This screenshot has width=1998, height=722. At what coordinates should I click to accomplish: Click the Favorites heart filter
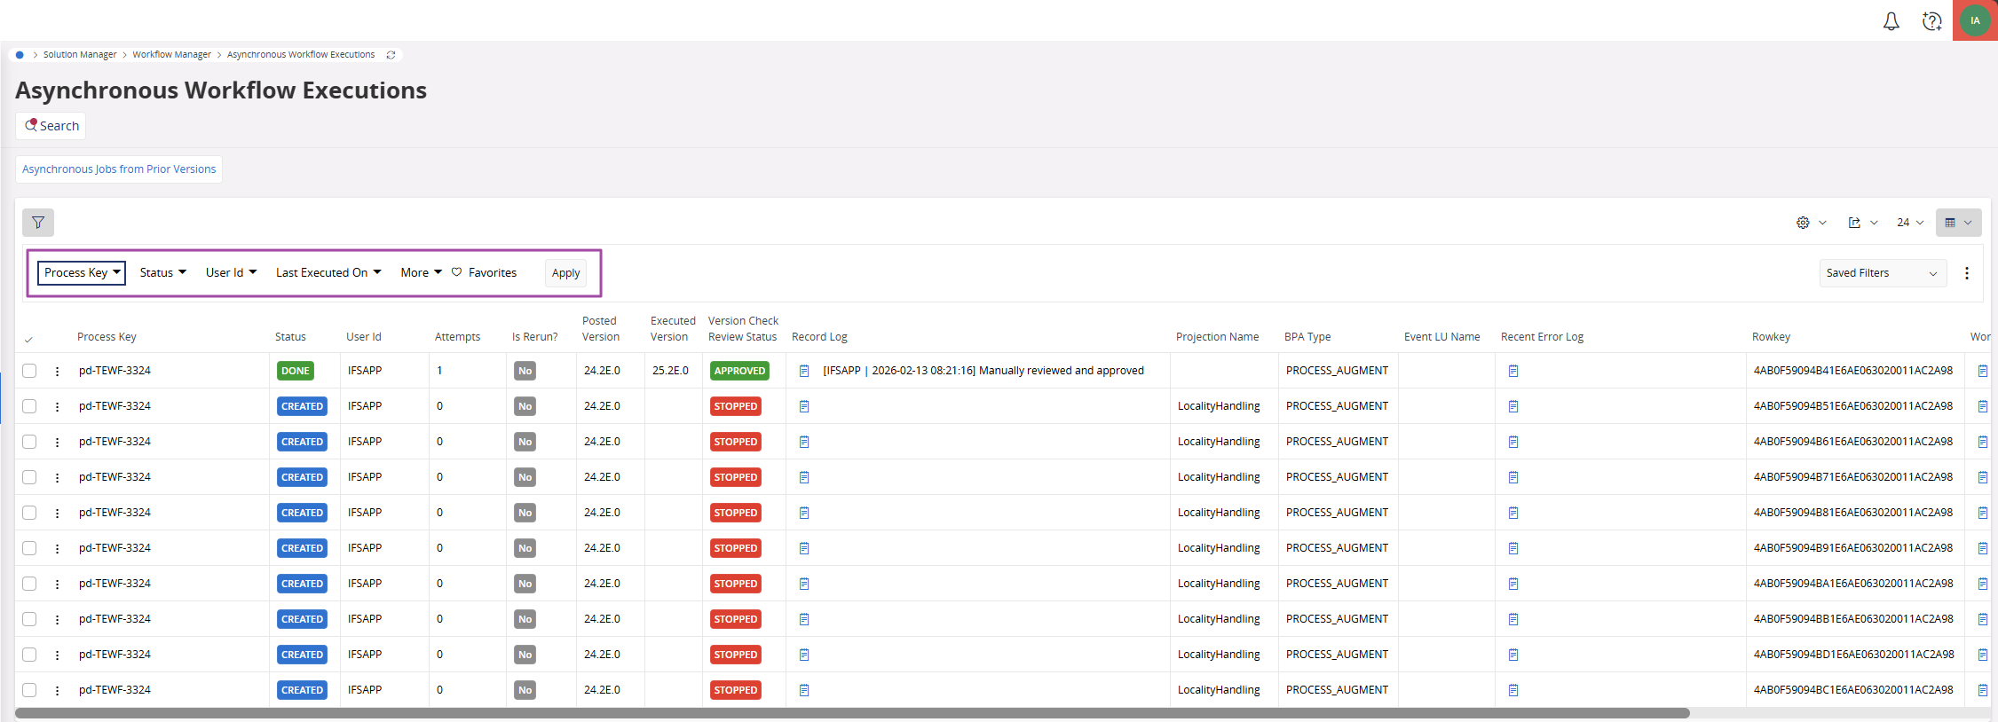[x=484, y=273]
